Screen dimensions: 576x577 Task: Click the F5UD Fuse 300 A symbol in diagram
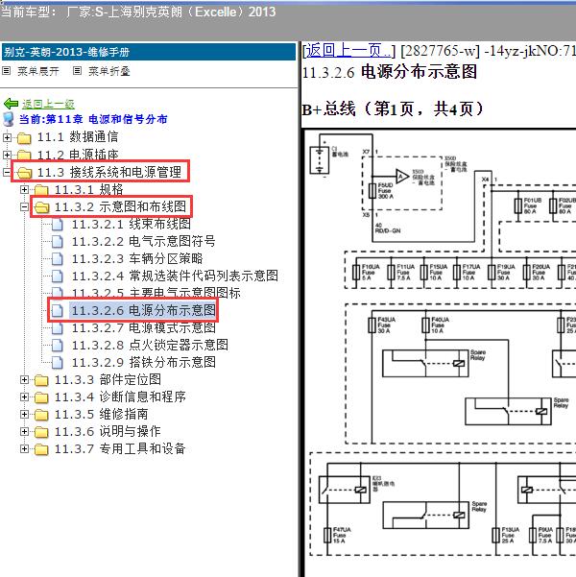372,191
